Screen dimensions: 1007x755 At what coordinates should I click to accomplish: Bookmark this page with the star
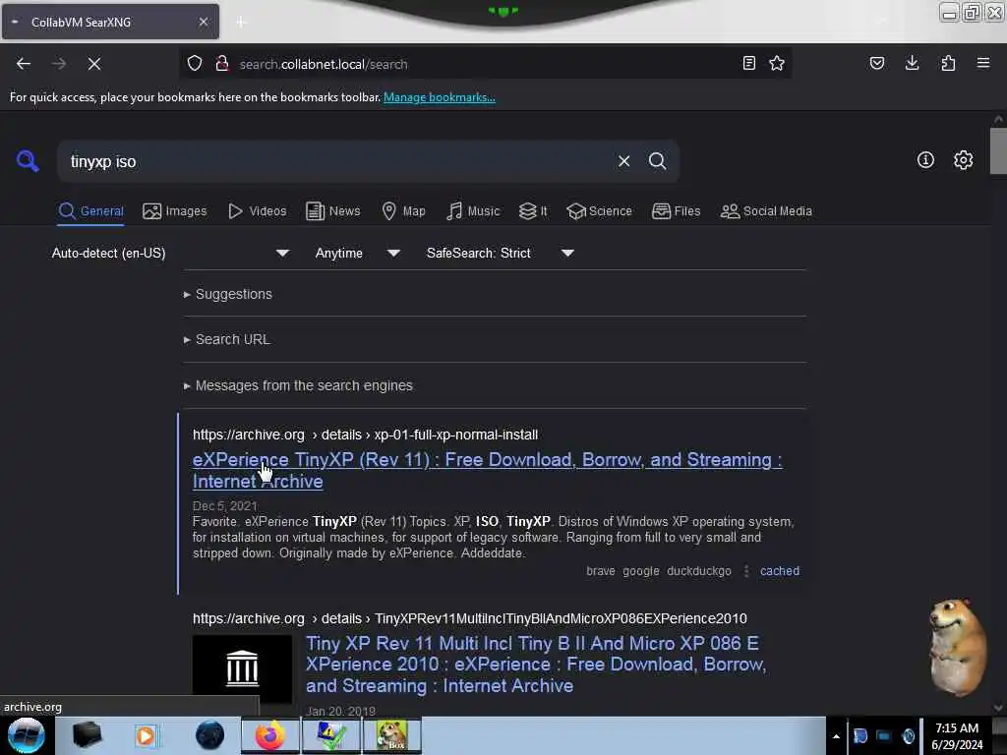pyautogui.click(x=777, y=63)
